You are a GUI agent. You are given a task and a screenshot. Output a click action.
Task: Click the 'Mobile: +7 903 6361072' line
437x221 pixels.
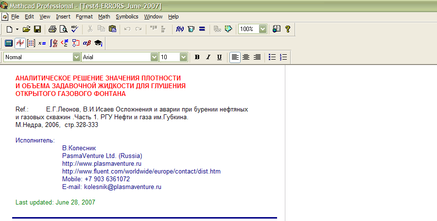[96, 179]
